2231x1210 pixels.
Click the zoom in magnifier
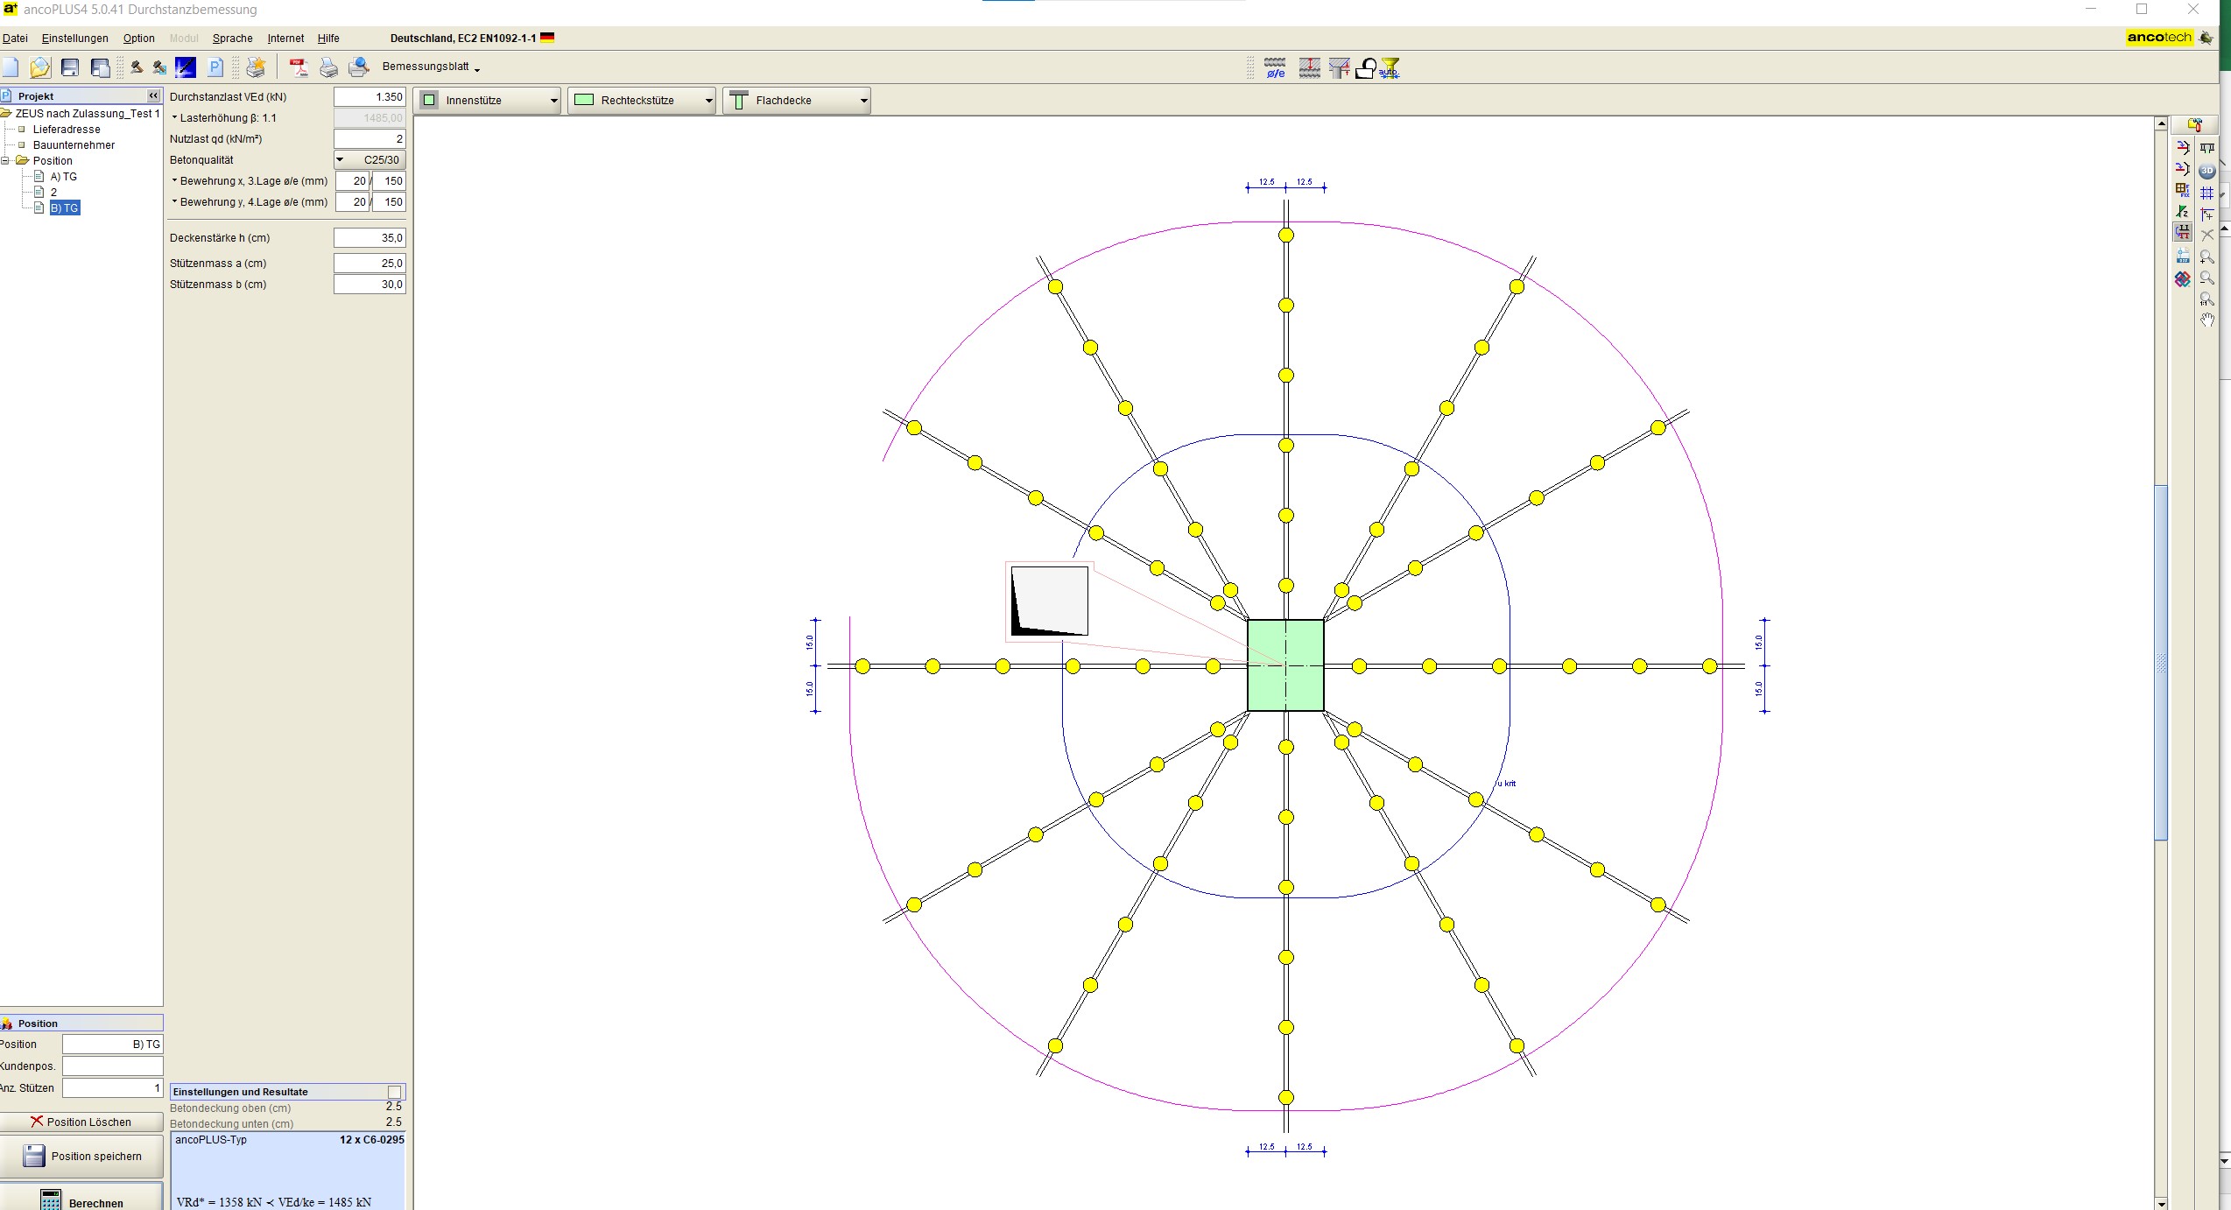[x=2206, y=257]
